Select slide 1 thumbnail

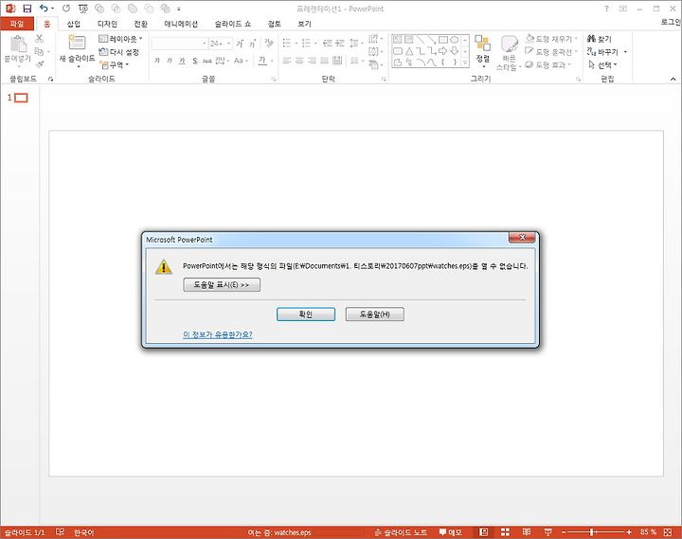coord(21,98)
